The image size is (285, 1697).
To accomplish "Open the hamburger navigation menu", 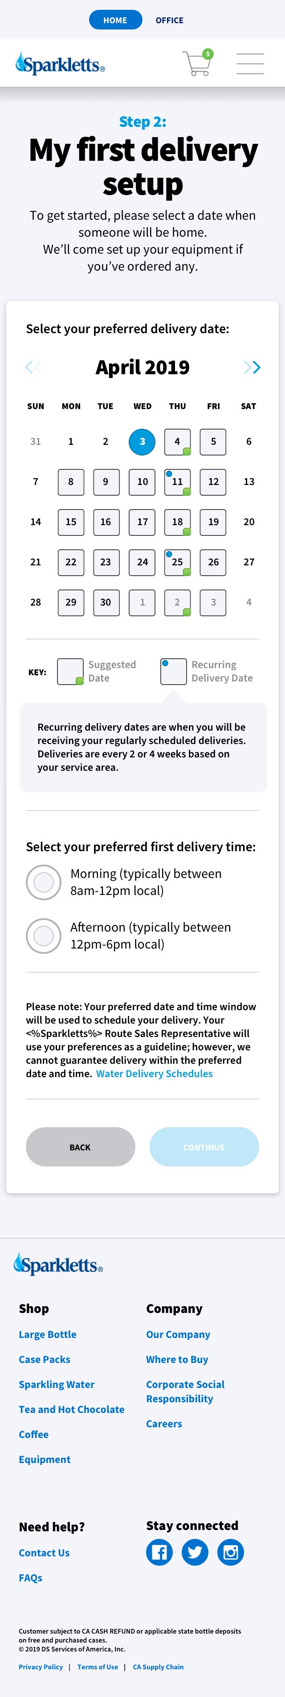I will coord(249,64).
